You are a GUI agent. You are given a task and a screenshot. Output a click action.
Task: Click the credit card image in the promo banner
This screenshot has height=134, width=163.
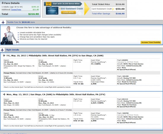click(x=52, y=11)
